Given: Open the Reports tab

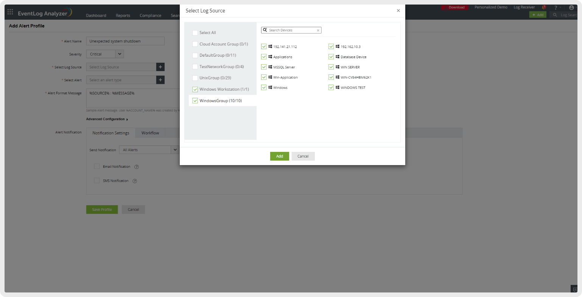Looking at the screenshot, I should 123,15.
